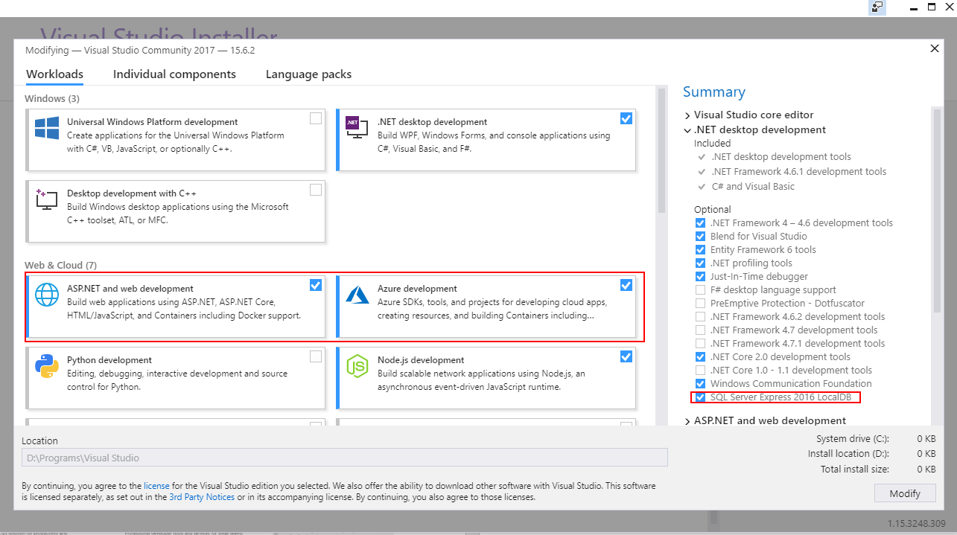Click '.NET Framework 4.6.1 development tools' item
This screenshot has width=957, height=535.
coord(799,172)
